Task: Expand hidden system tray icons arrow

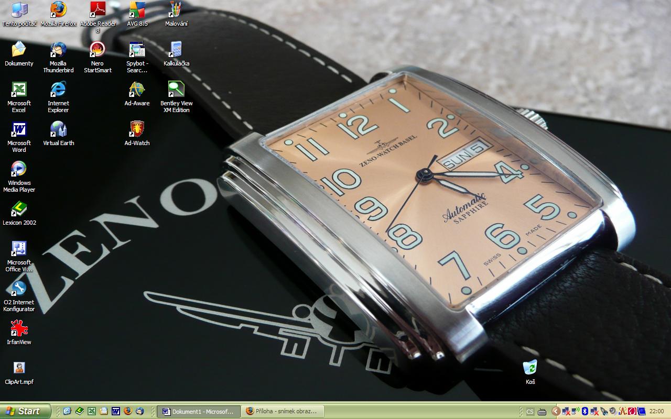Action: 556,411
